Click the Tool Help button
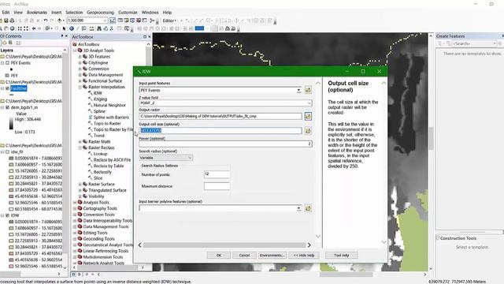This screenshot has width=504, height=284. click(341, 256)
